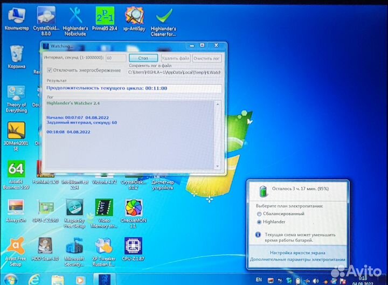Click the cycle duration 00:11:00 result text
The image size is (388, 285).
[x=107, y=88]
